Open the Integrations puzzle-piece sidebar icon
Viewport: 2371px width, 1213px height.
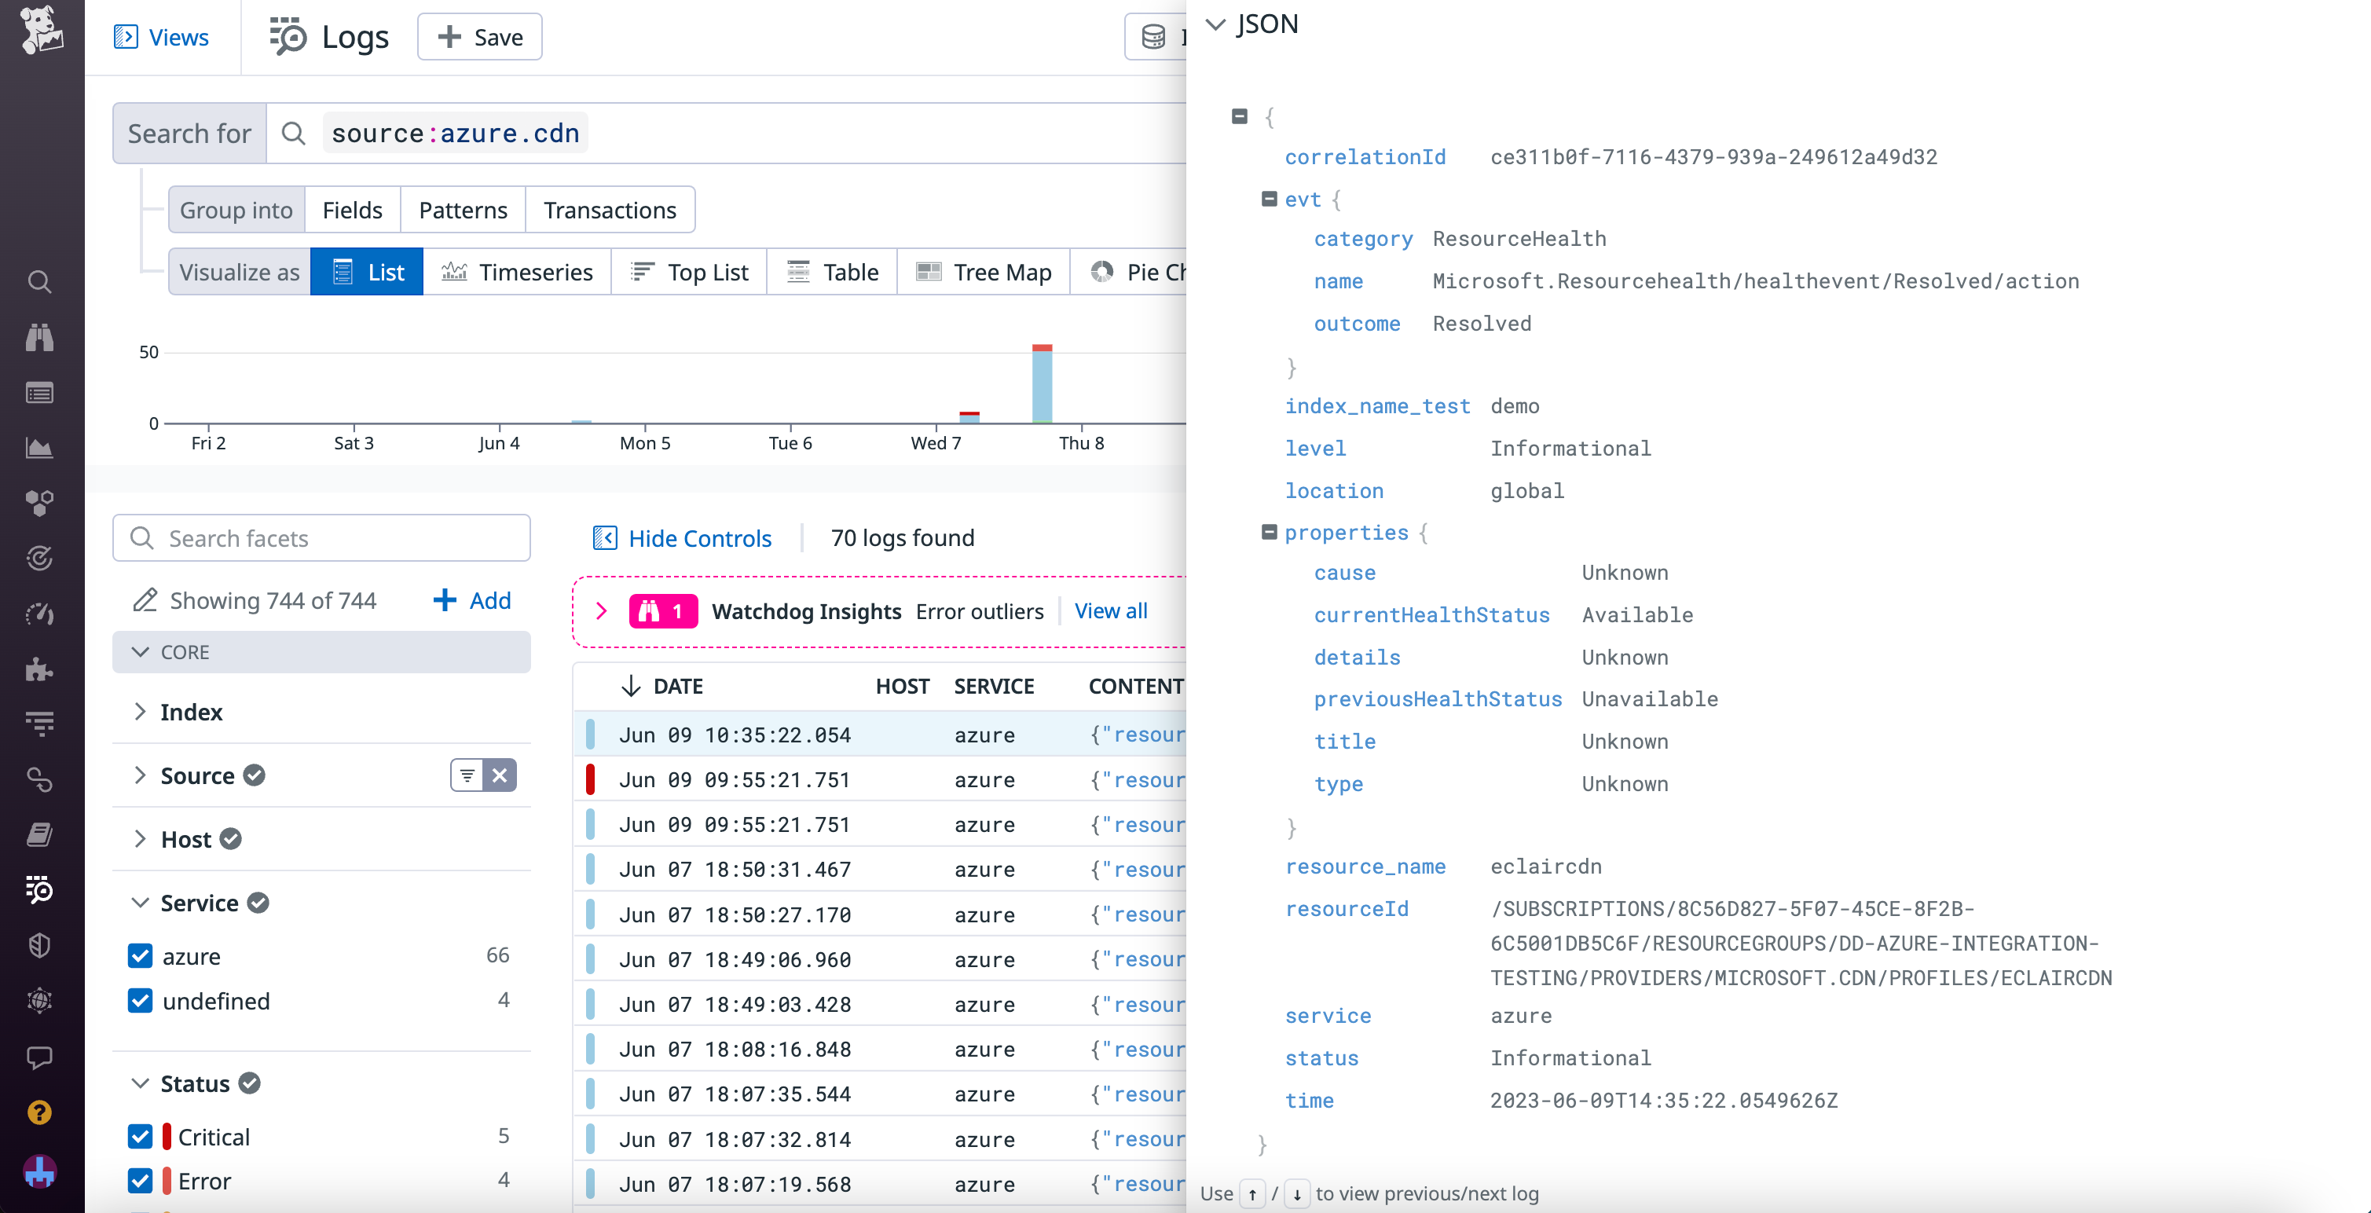[41, 669]
